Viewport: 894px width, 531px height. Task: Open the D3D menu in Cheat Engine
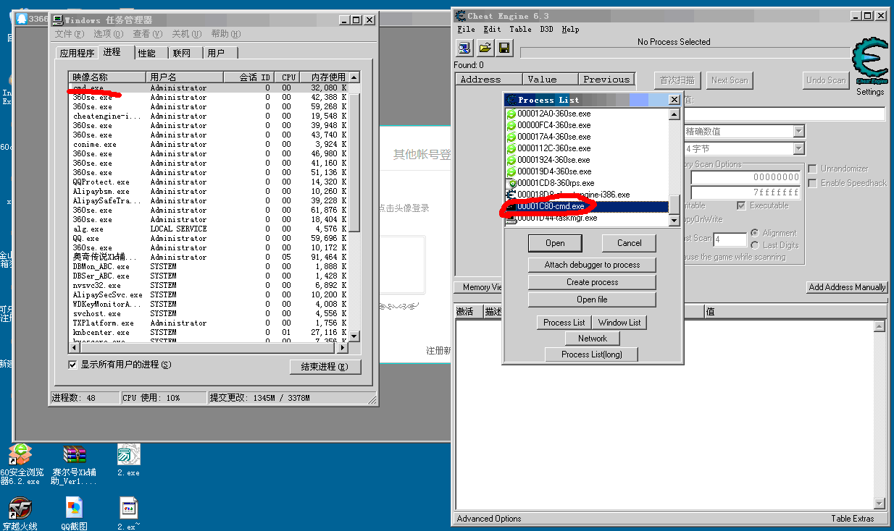(546, 29)
